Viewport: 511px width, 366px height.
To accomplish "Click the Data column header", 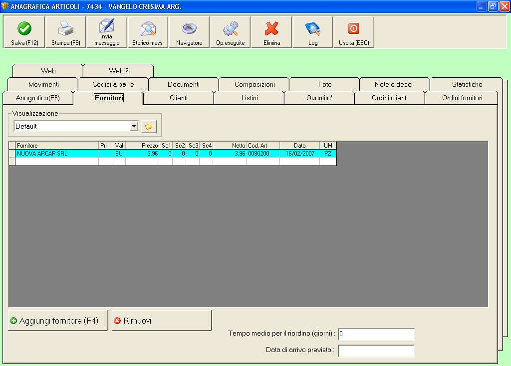I will 299,145.
